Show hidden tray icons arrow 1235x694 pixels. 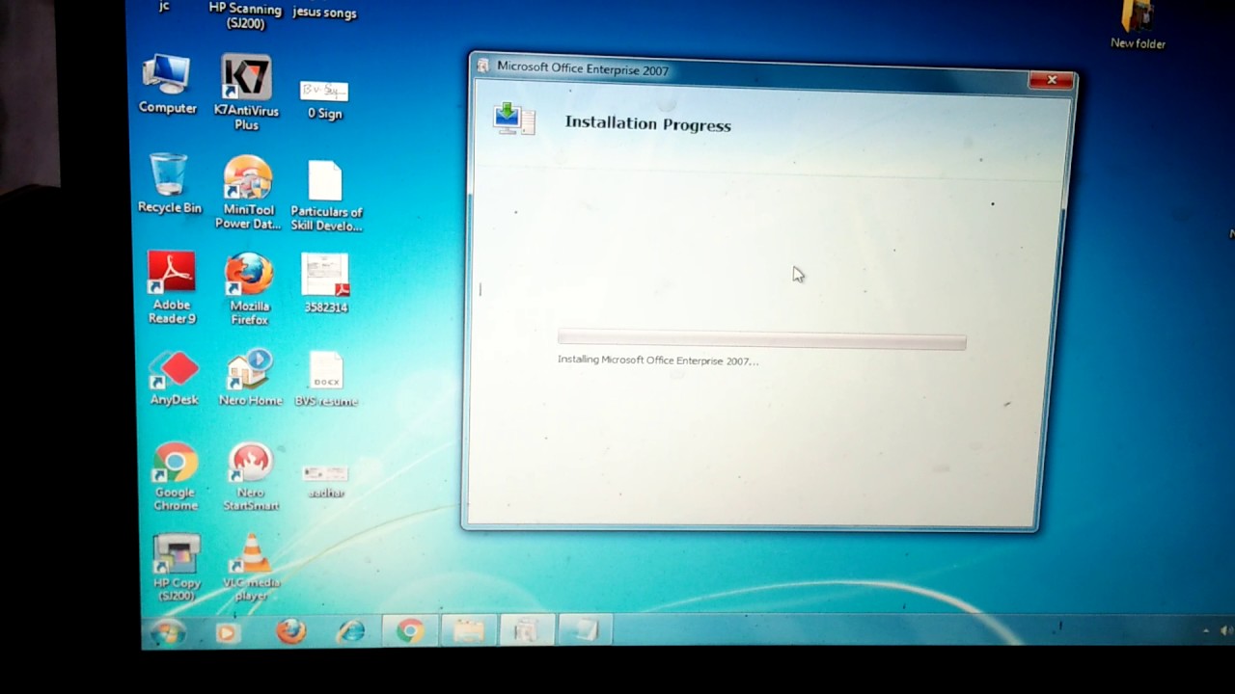[x=1205, y=630]
